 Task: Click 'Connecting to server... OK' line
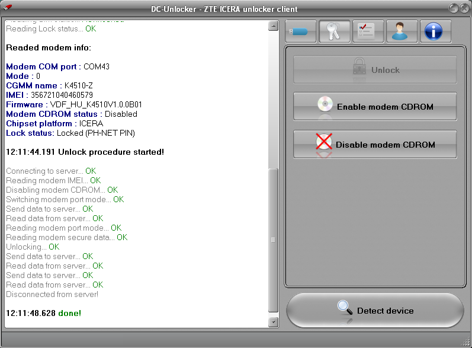[51, 171]
